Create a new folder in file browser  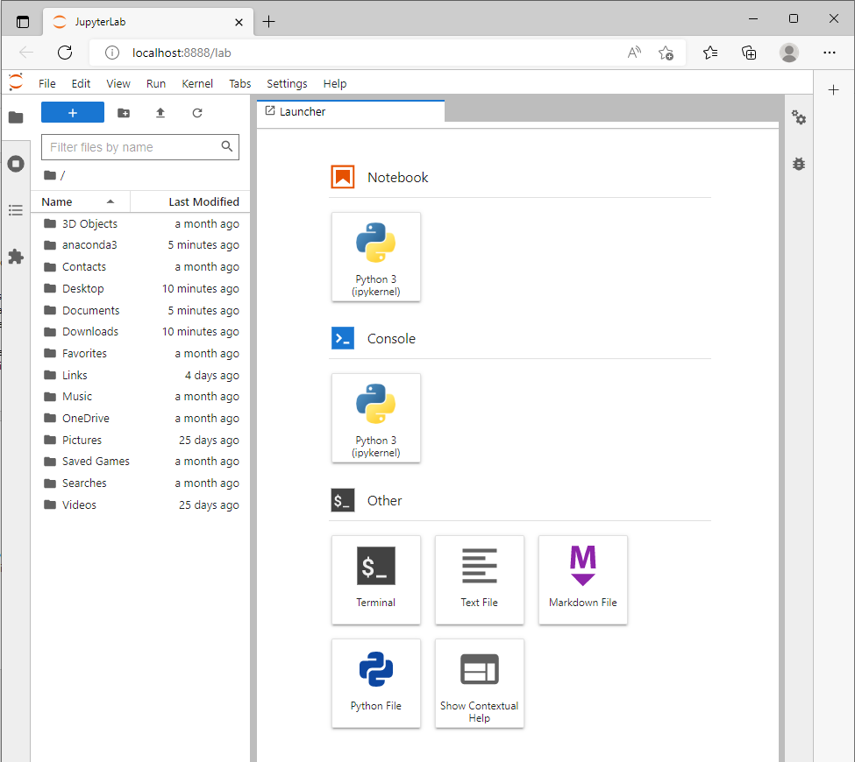(124, 113)
